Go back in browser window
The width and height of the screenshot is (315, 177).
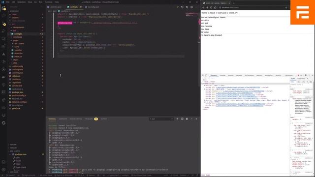tap(203, 7)
